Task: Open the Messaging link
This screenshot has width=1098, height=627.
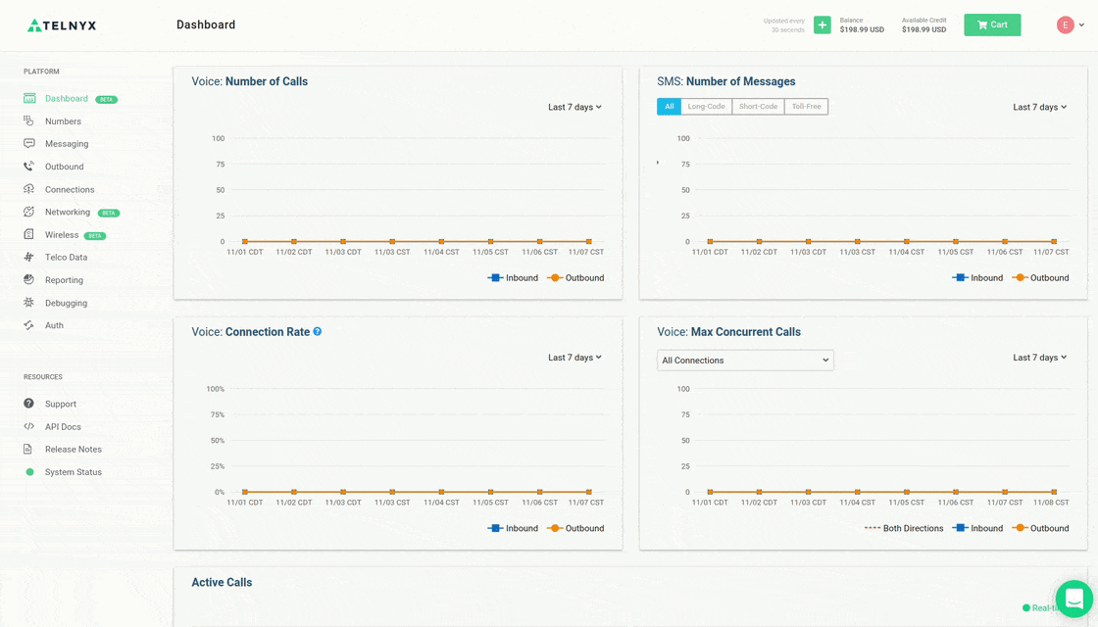Action: (x=67, y=143)
